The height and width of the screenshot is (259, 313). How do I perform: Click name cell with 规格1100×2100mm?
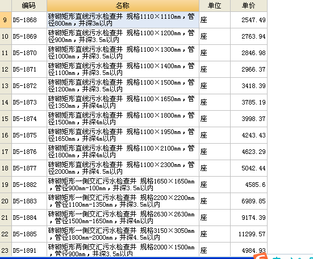point(123,152)
